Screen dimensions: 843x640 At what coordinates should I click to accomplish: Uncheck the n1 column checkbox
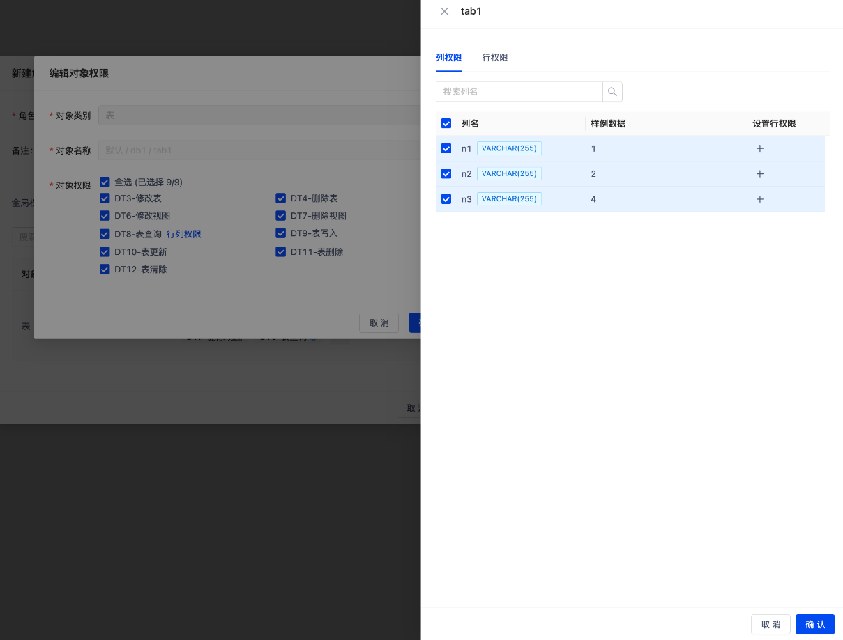coord(446,148)
